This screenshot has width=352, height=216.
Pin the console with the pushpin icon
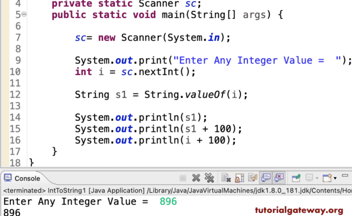coord(296,178)
